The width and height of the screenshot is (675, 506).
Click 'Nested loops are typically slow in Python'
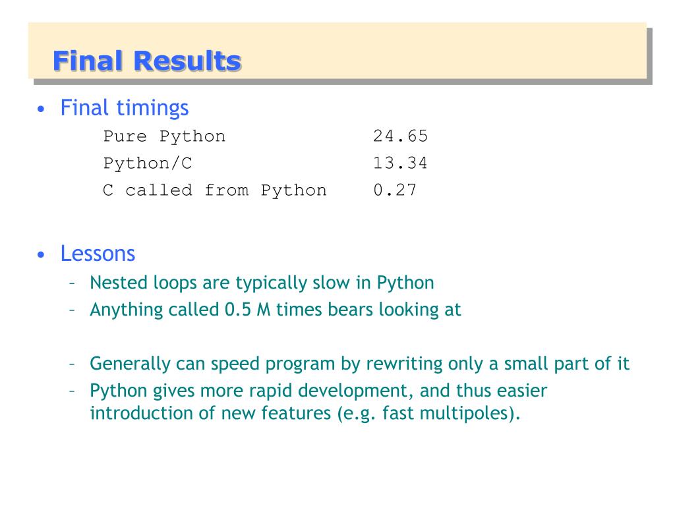pyautogui.click(x=262, y=283)
